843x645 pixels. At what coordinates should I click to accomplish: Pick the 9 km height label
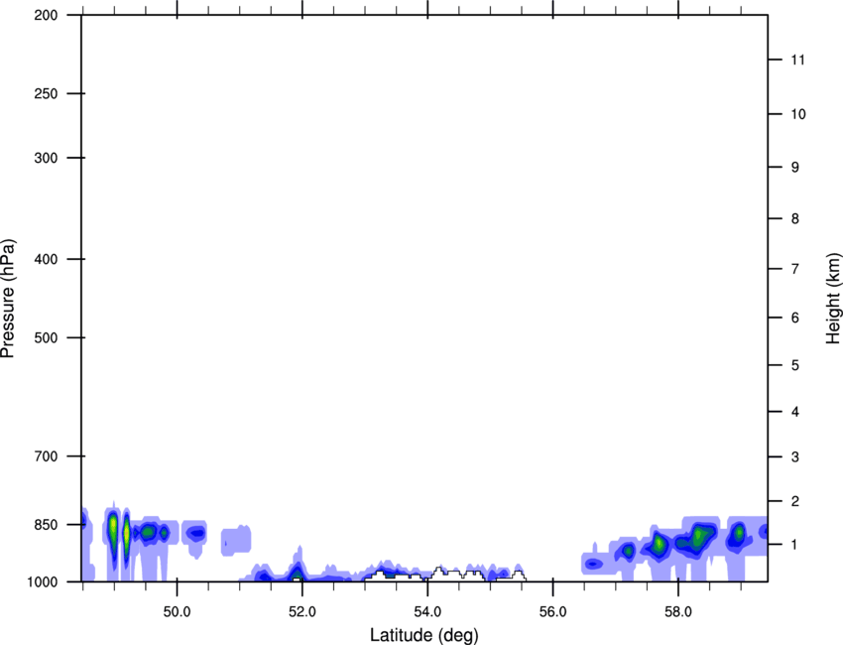[794, 168]
